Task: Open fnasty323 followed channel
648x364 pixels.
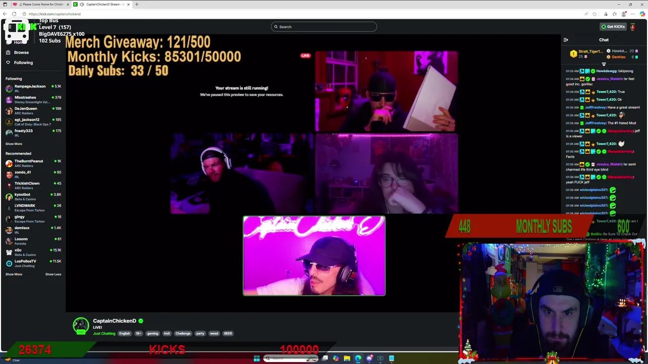Action: click(x=33, y=133)
